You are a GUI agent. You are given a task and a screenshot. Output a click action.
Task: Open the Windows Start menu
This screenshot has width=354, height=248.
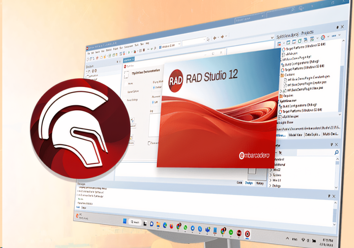124,221
